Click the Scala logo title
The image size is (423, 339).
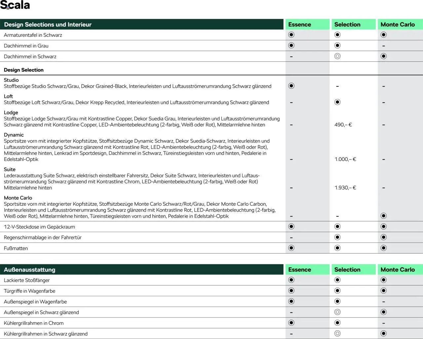pyautogui.click(x=15, y=5)
